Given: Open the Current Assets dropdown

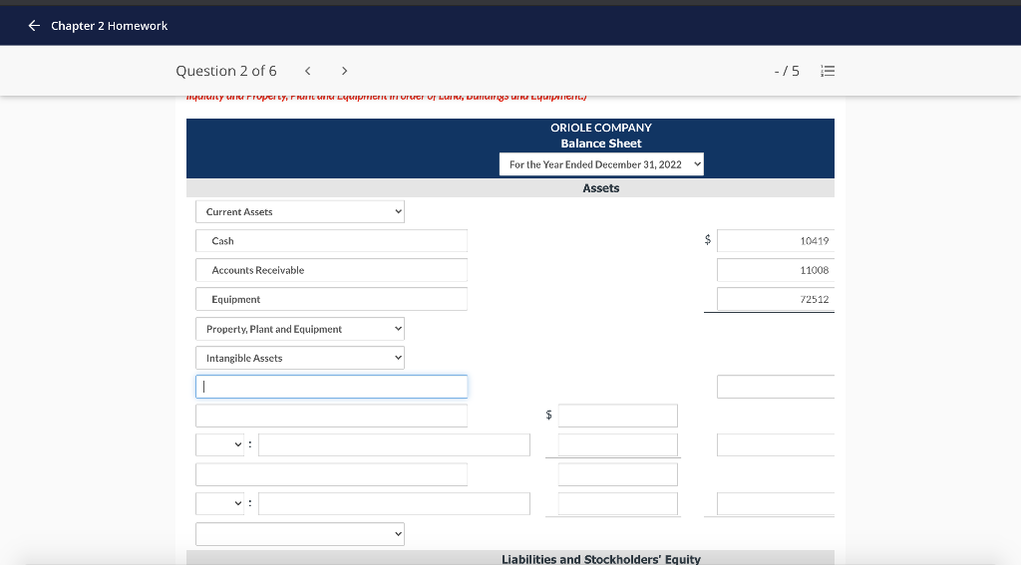Looking at the screenshot, I should pyautogui.click(x=300, y=211).
